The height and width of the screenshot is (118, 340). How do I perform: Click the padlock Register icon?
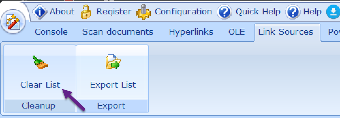point(86,12)
